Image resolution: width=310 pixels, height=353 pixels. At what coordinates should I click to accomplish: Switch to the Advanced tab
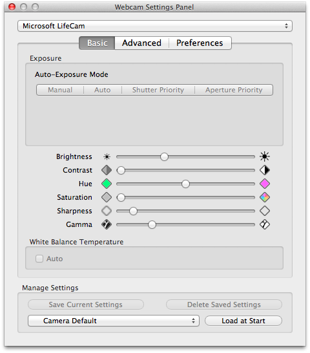click(141, 43)
